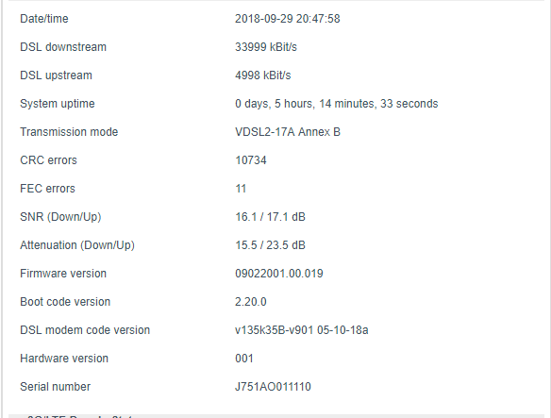The image size is (551, 418).
Task: Click the Boot code version value 2.20.0
Action: [x=251, y=302]
